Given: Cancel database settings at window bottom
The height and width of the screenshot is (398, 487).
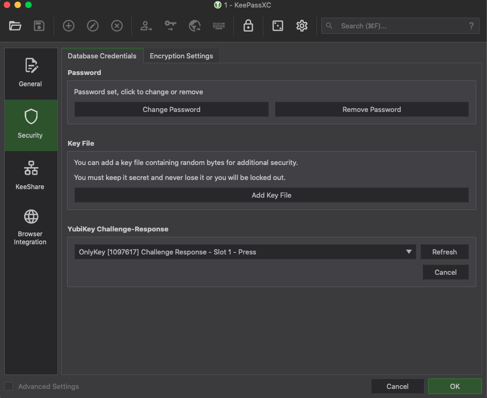Looking at the screenshot, I should pyautogui.click(x=397, y=386).
